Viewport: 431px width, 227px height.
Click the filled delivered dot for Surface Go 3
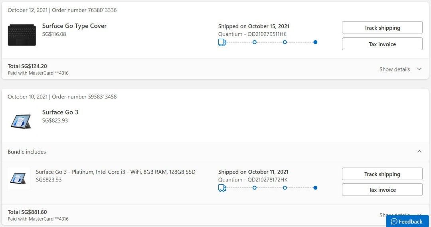coord(315,188)
